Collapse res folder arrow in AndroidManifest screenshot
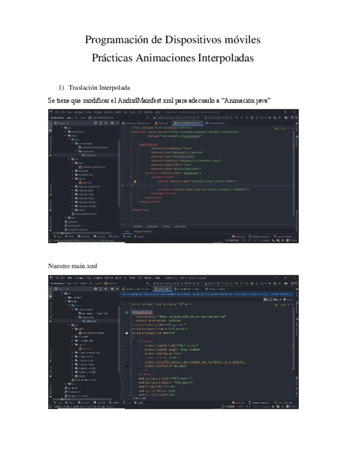This screenshot has height=450, width=347. click(69, 159)
